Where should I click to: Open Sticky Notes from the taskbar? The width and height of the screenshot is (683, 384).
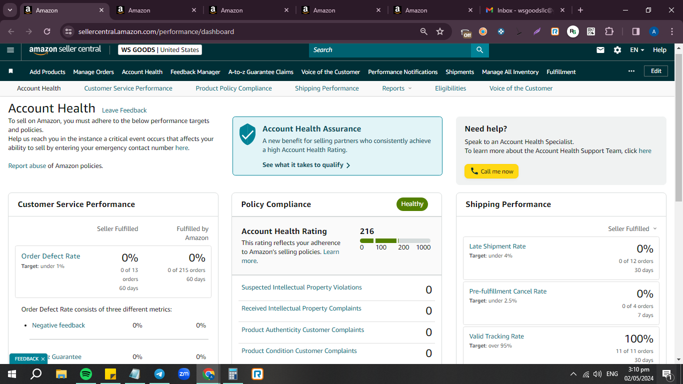coord(110,374)
